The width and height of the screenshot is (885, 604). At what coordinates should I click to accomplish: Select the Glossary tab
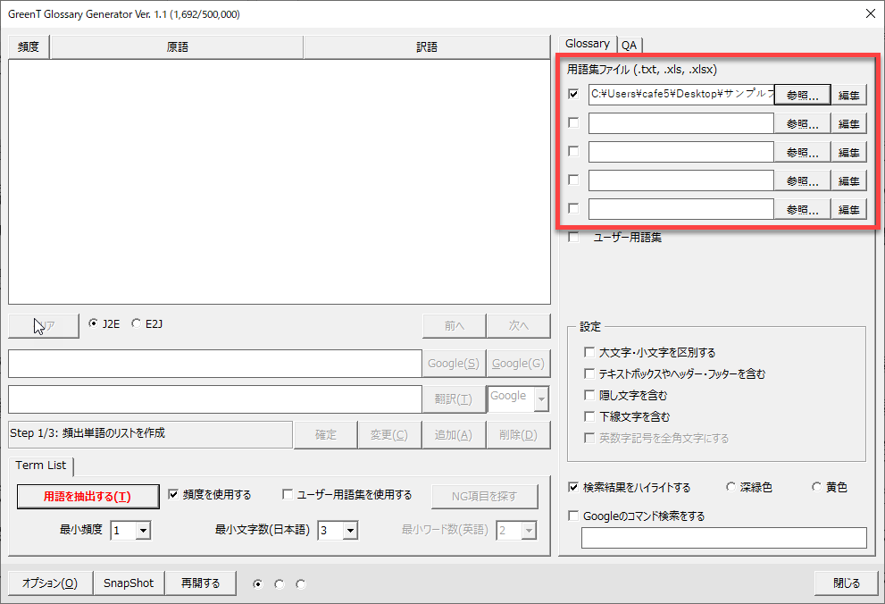[x=588, y=44]
